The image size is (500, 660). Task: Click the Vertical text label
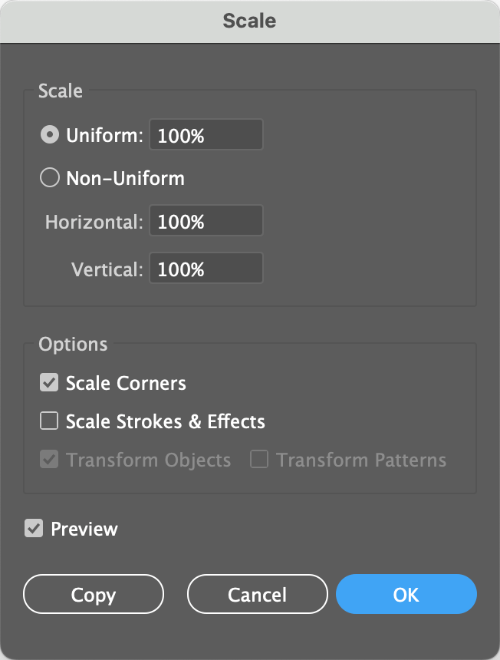tap(107, 269)
